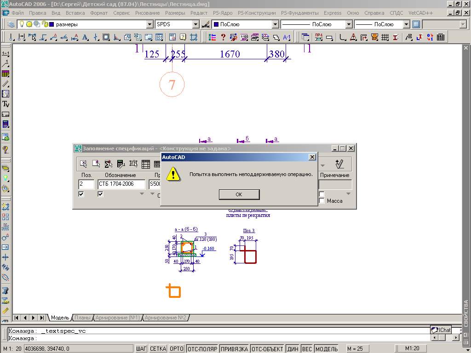Open the Рисование menu
The height and width of the screenshot is (353, 471).
coord(148,13)
